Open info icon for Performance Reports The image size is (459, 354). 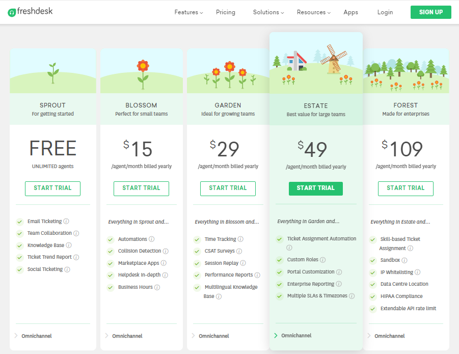tap(257, 275)
